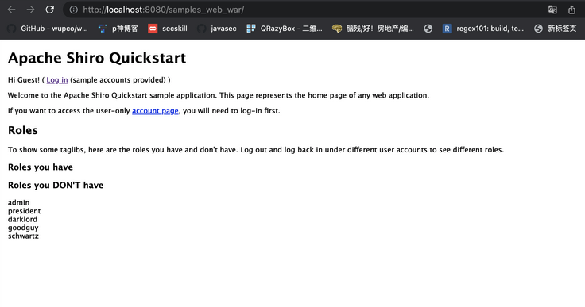
Task: Open the regex101: build, te... bookmark
Action: (483, 29)
